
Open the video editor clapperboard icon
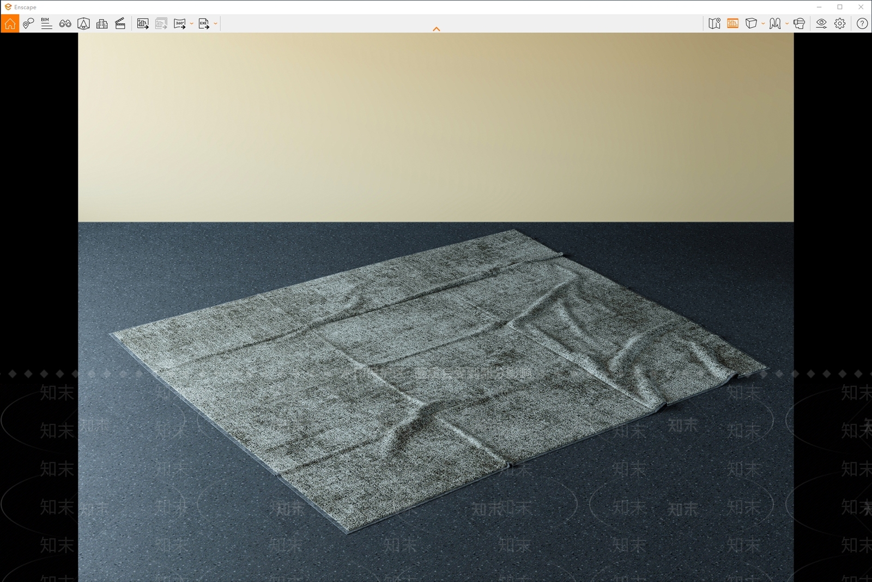coord(120,23)
